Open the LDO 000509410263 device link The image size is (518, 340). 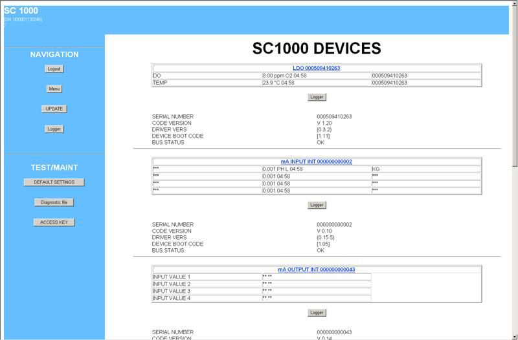point(317,68)
